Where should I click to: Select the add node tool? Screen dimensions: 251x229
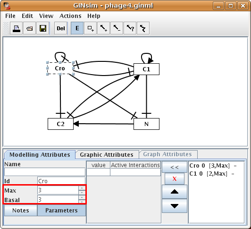point(91,28)
